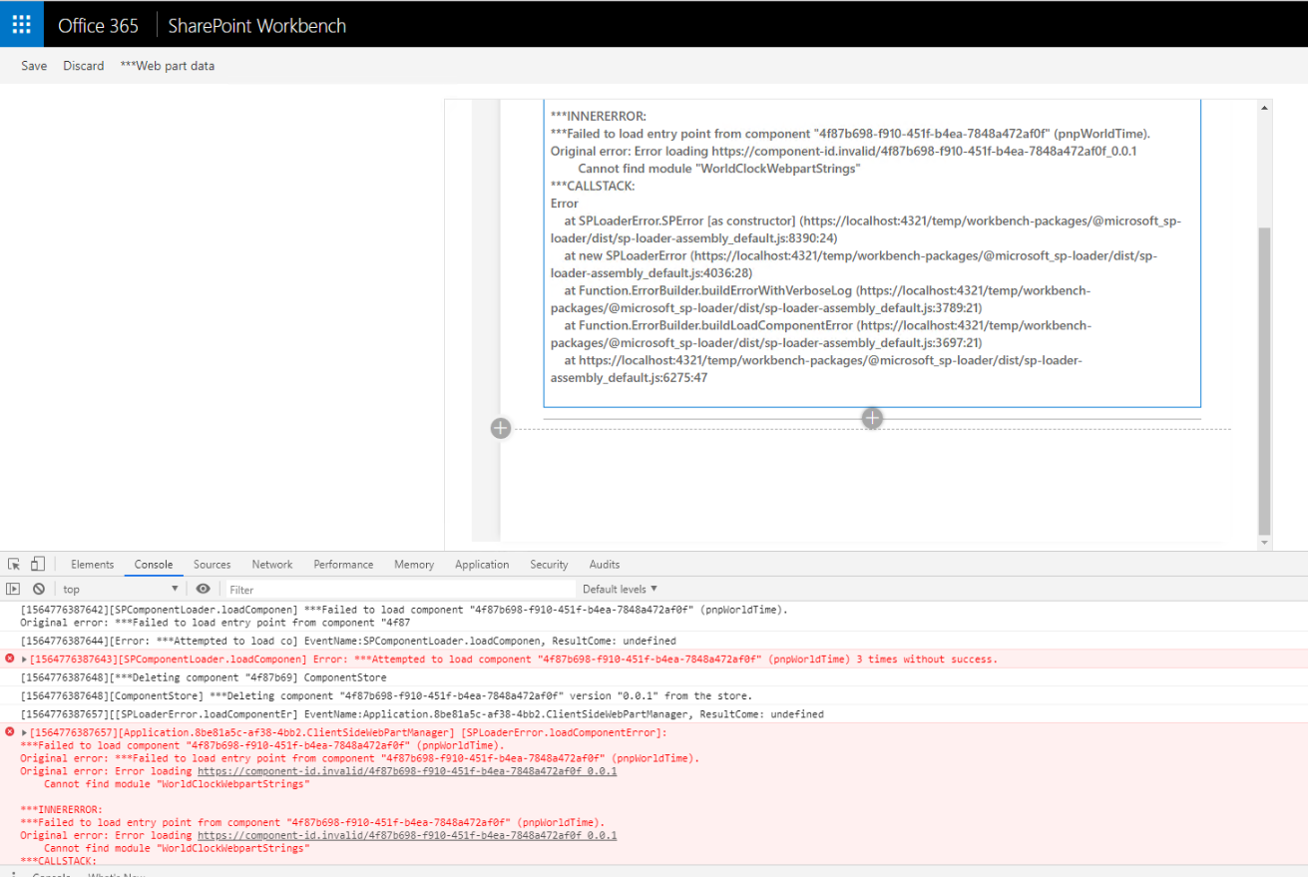Clear the console with the ban icon
This screenshot has width=1308, height=877.
point(39,589)
